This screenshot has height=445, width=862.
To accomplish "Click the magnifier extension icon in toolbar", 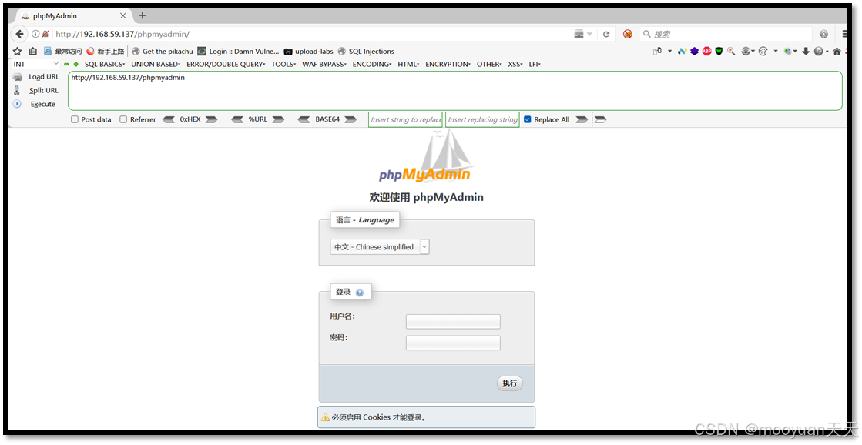I will tap(731, 51).
